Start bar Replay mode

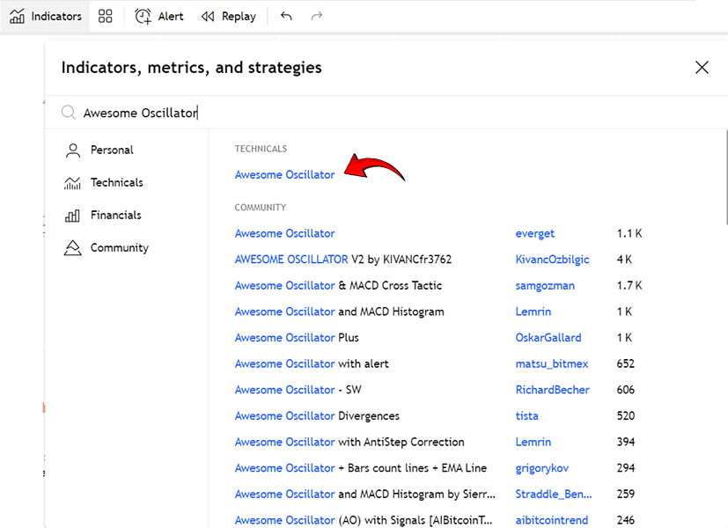click(228, 16)
